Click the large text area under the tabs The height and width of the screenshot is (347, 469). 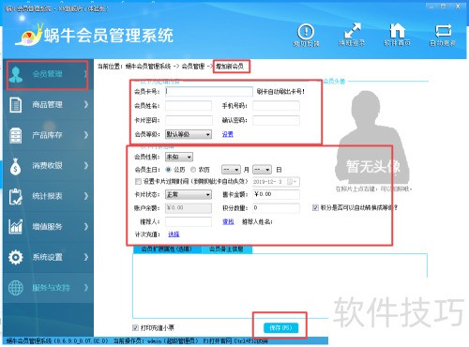point(280,286)
